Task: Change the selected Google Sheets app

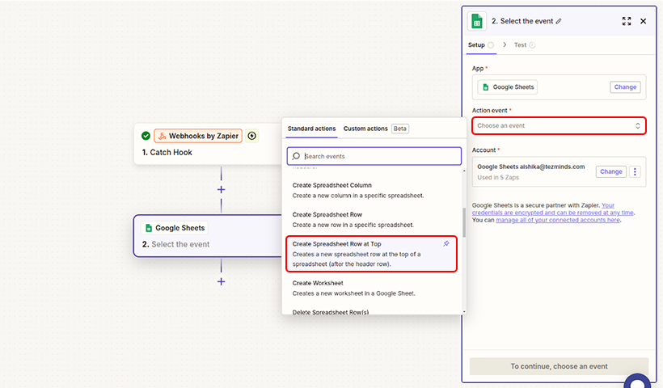Action: coord(625,87)
